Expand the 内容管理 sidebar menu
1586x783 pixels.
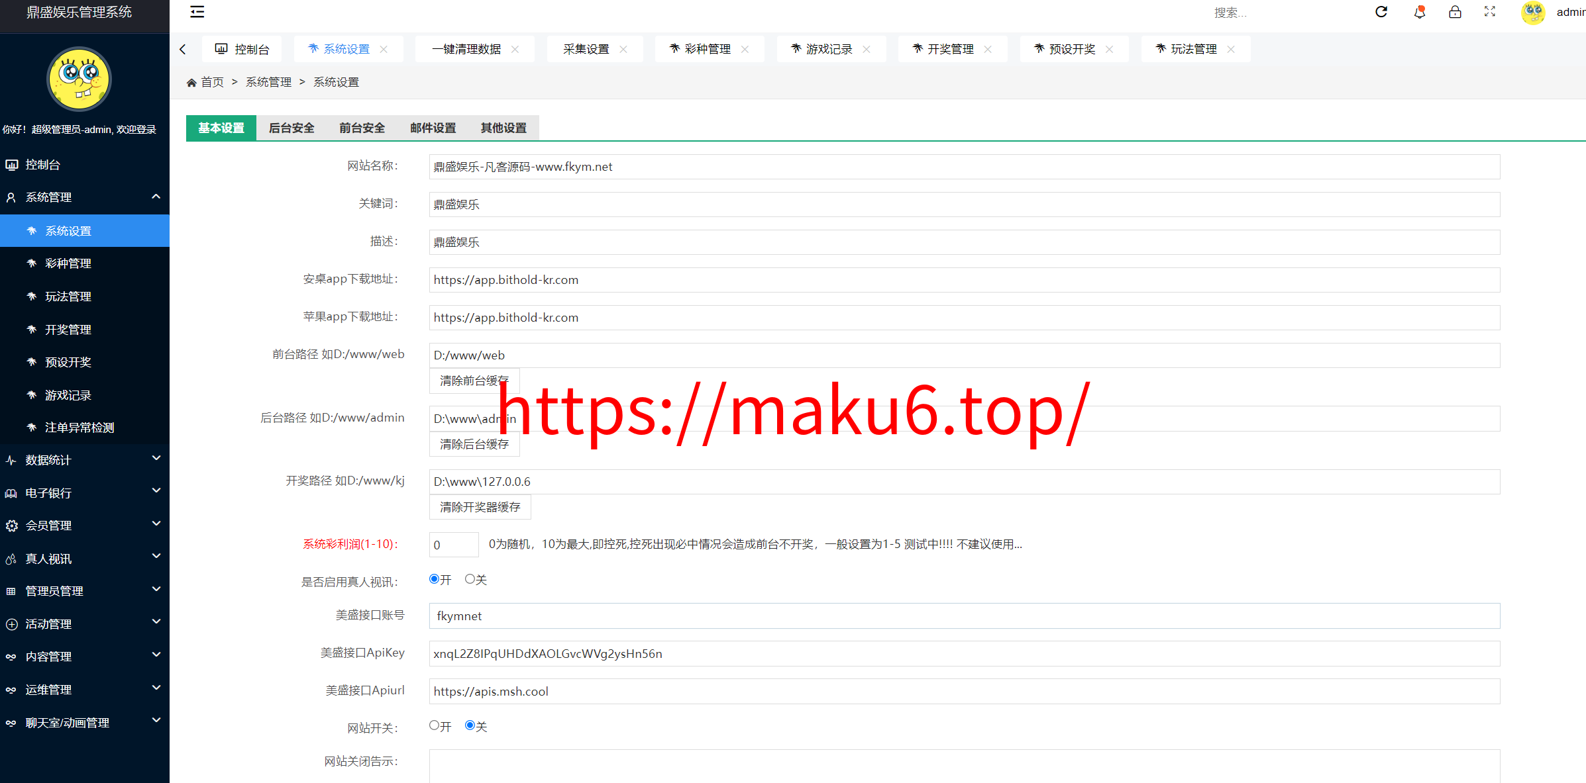[x=85, y=657]
